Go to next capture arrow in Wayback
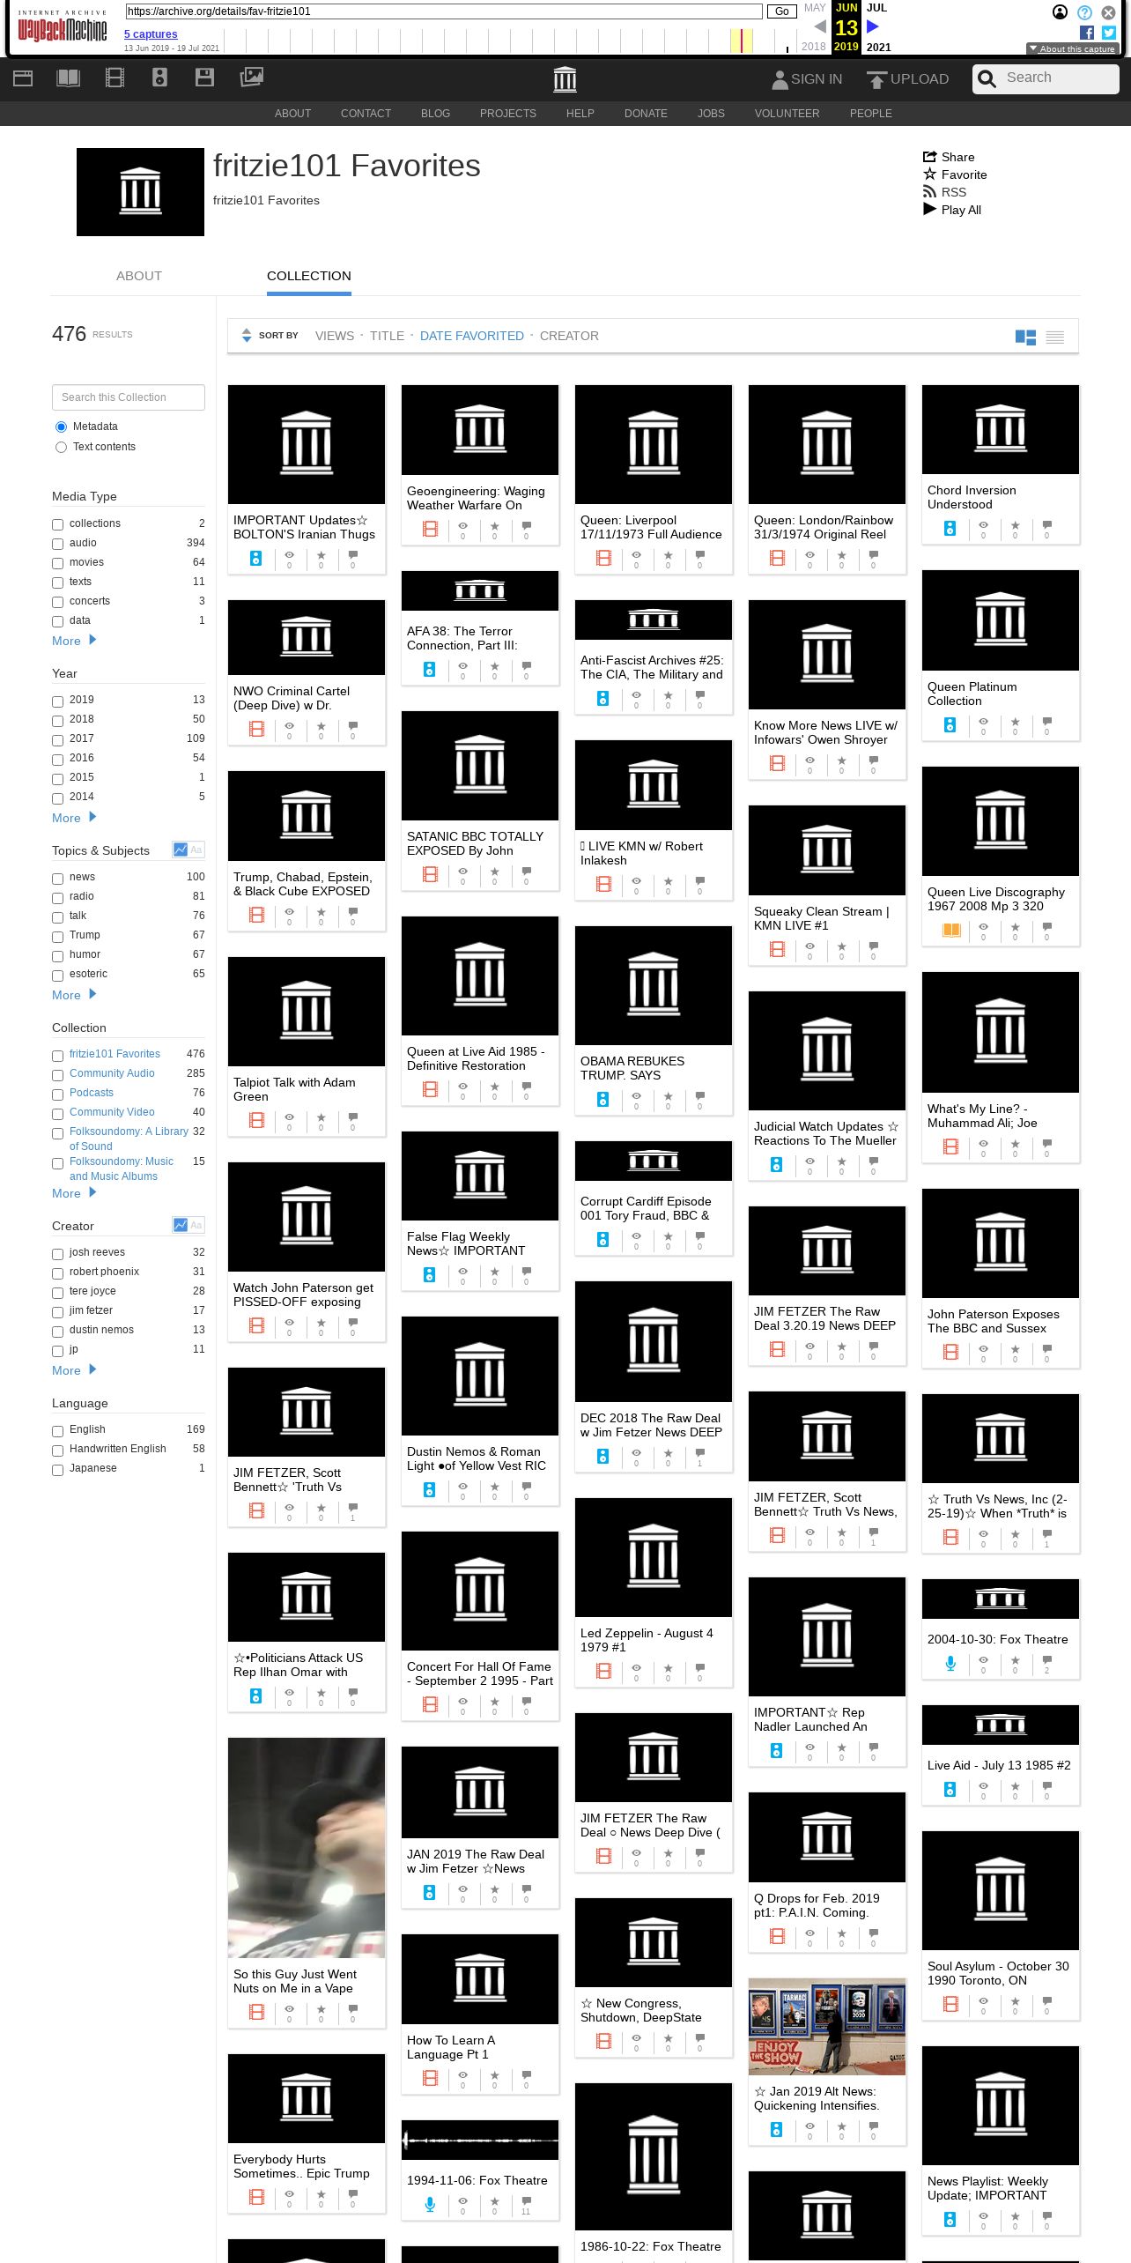The width and height of the screenshot is (1131, 2263). [873, 26]
